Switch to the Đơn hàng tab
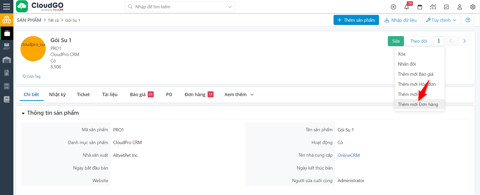The image size is (480, 195). point(199,95)
